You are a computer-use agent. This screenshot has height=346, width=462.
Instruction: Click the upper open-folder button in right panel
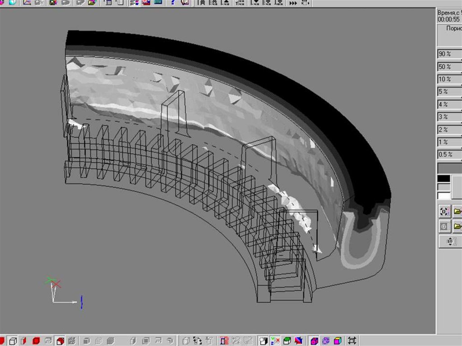tap(457, 211)
